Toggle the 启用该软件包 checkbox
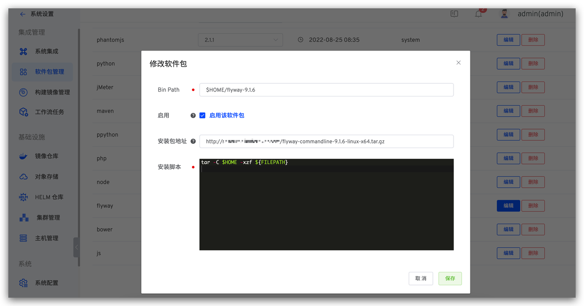 [x=203, y=116]
